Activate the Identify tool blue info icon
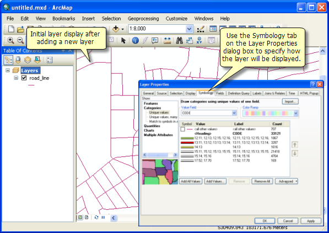 click(x=136, y=40)
